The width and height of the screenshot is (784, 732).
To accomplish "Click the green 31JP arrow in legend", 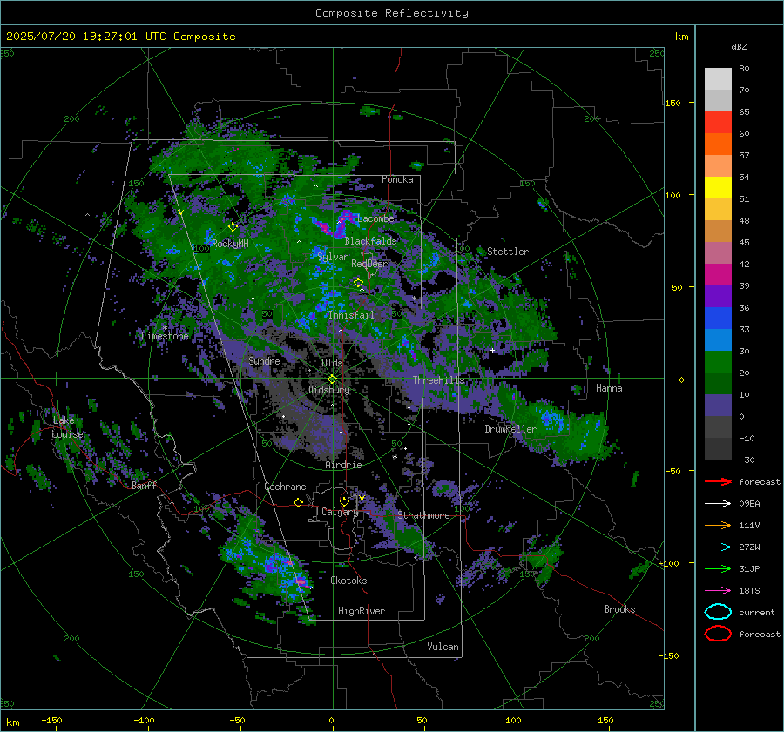I will (x=718, y=568).
